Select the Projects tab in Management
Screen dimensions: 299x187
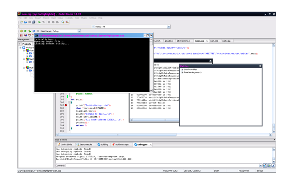click(x=27, y=44)
